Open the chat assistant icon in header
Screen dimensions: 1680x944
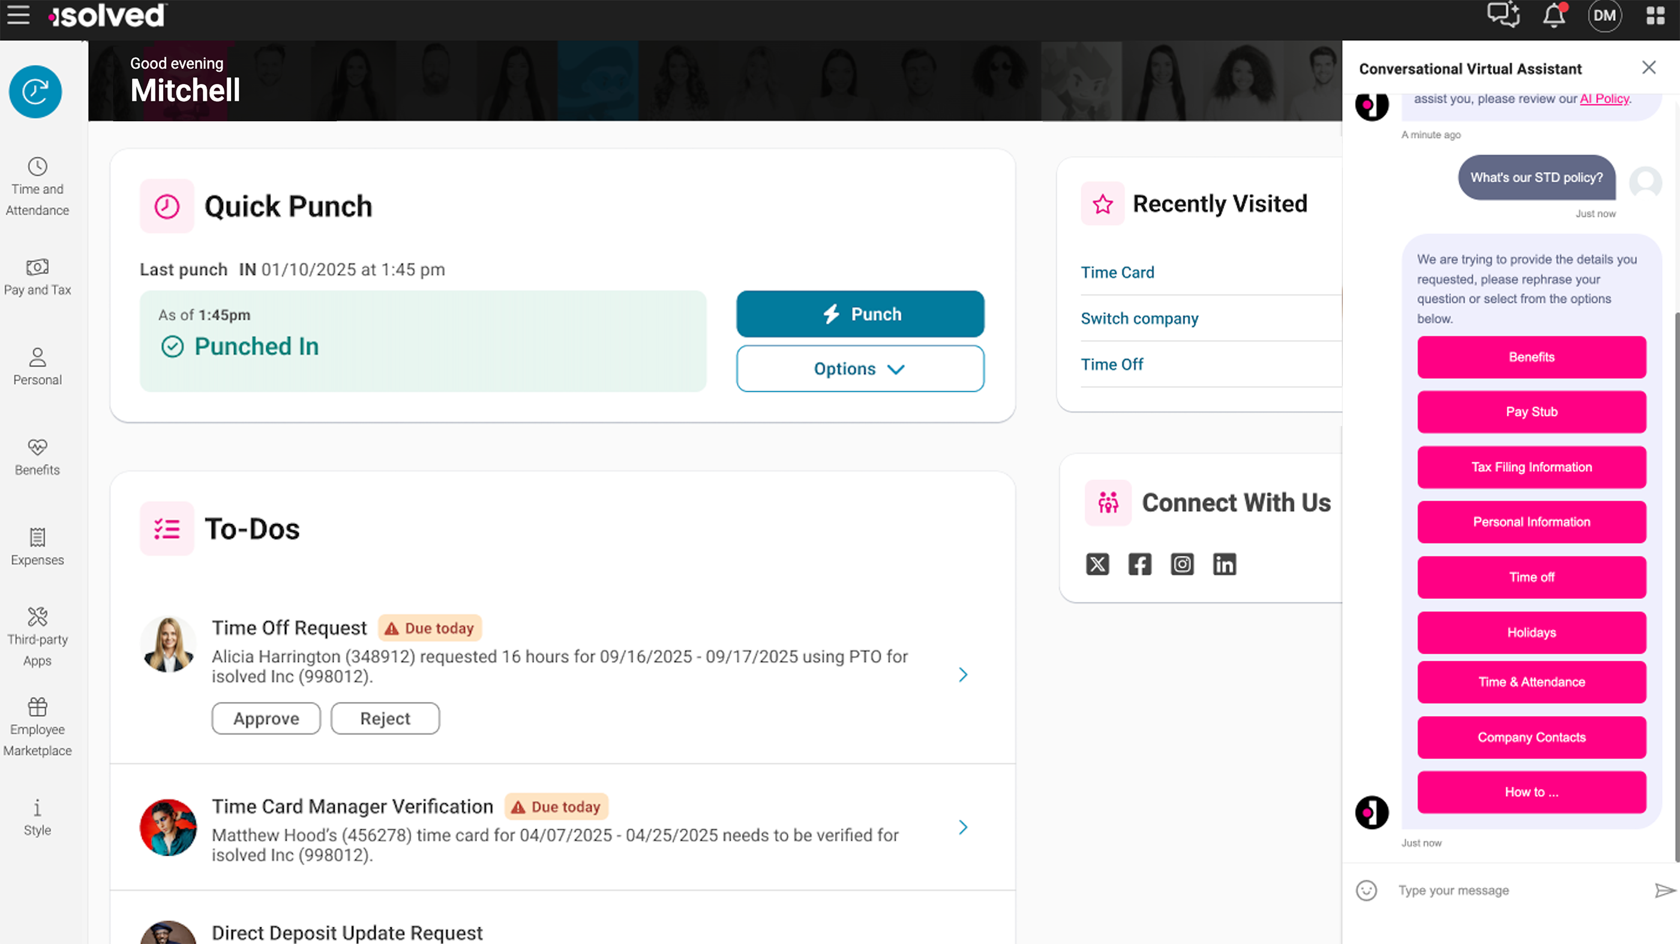coord(1502,15)
